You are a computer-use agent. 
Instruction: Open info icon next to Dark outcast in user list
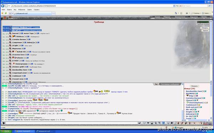201,107
